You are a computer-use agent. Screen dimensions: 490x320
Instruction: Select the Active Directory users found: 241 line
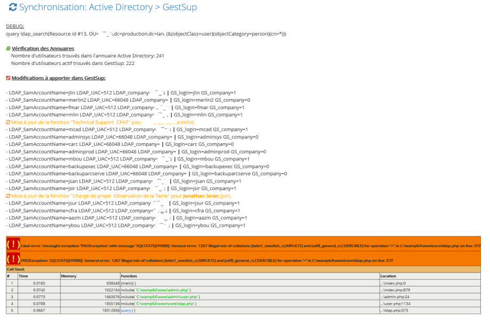point(87,56)
